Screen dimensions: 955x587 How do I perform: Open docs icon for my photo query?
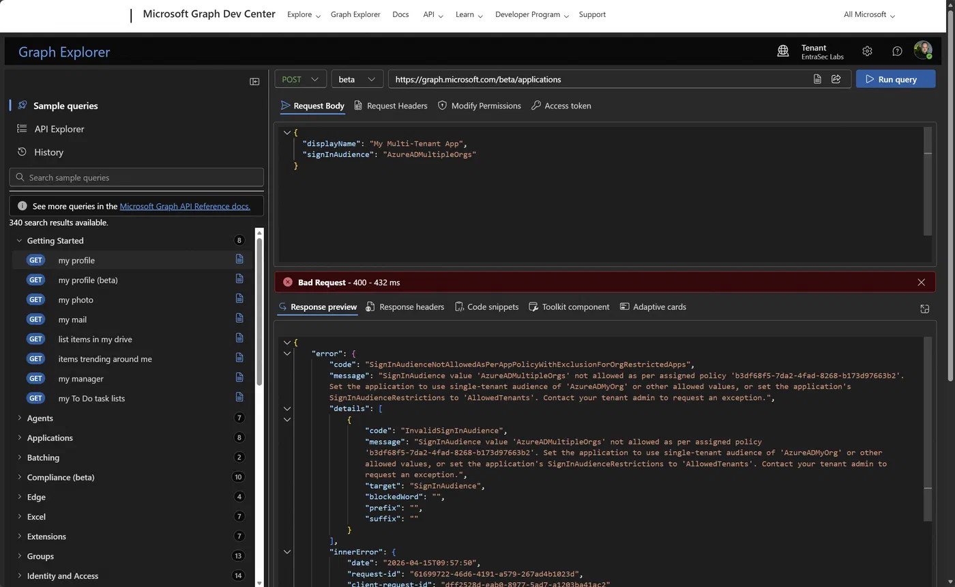tap(239, 299)
